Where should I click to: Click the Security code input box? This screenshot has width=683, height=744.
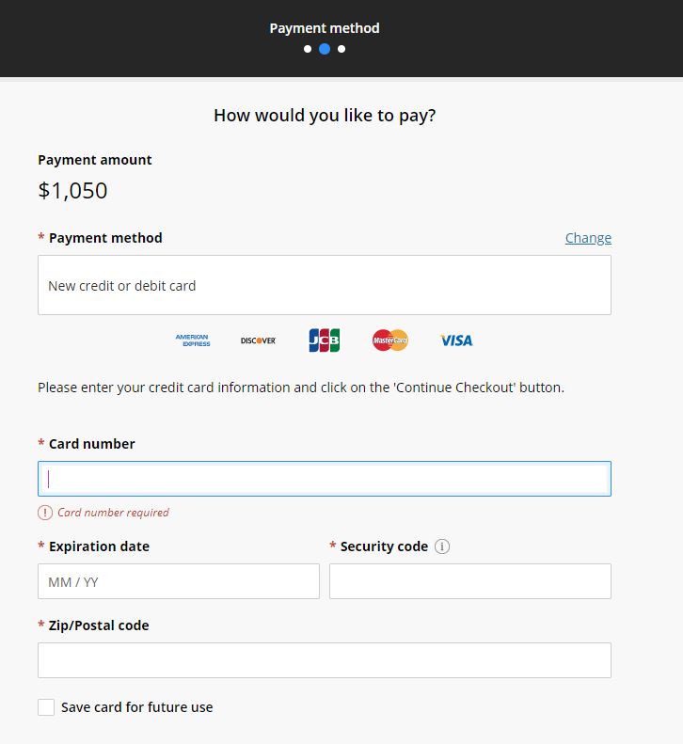point(469,581)
